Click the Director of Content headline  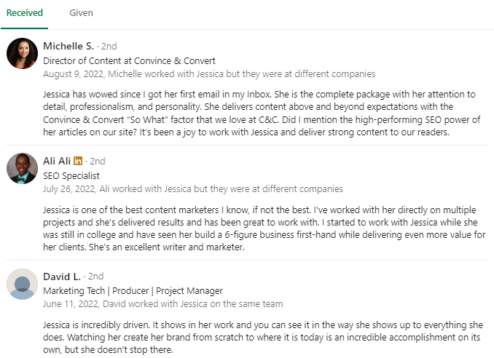[129, 60]
